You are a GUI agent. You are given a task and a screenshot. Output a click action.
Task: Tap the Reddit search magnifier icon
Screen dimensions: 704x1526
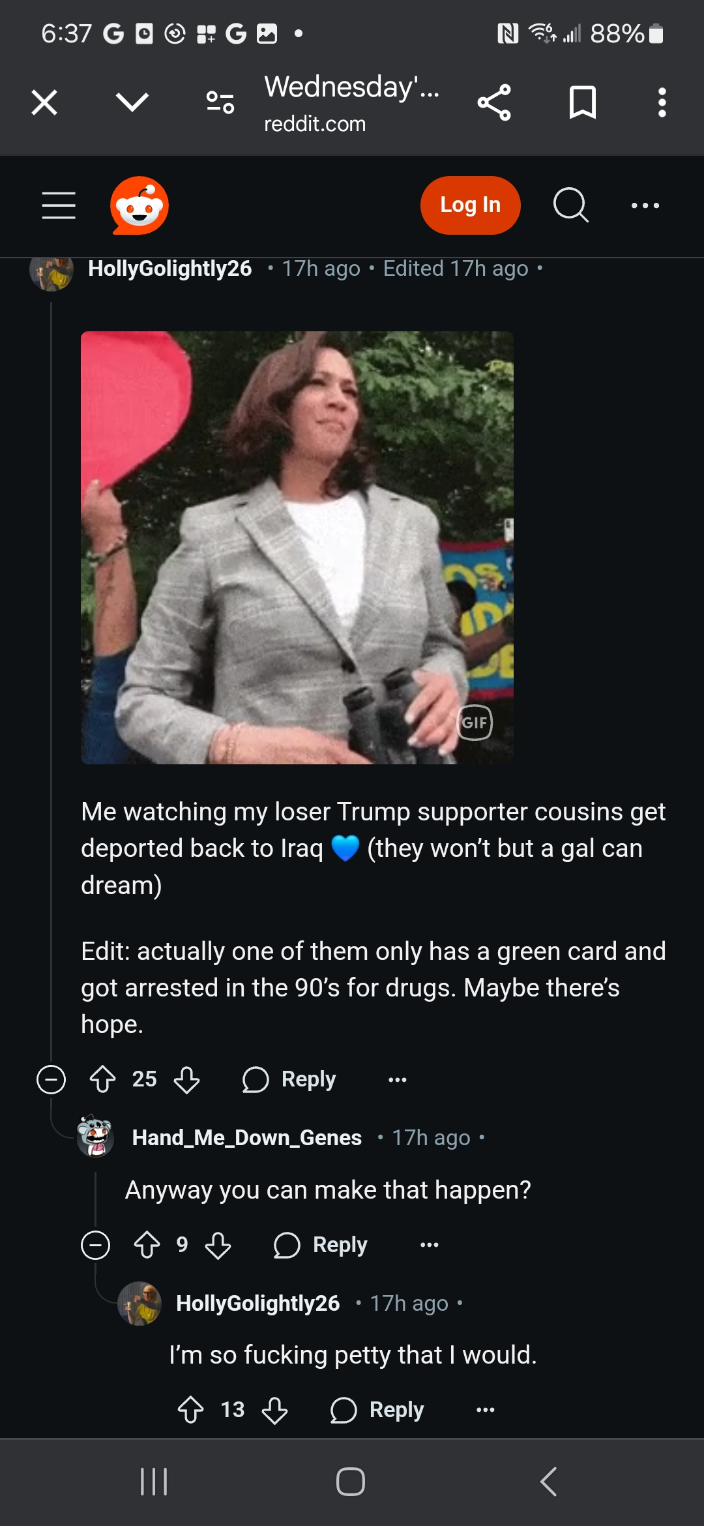point(570,205)
